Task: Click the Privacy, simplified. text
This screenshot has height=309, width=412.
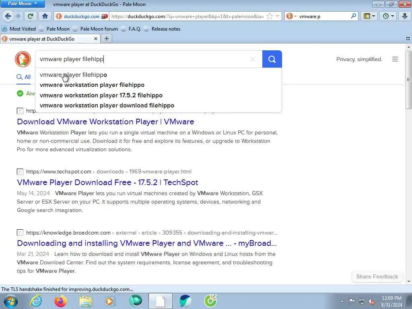Action: click(x=359, y=60)
